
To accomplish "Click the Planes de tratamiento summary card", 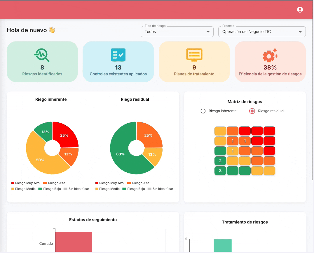I will point(194,62).
